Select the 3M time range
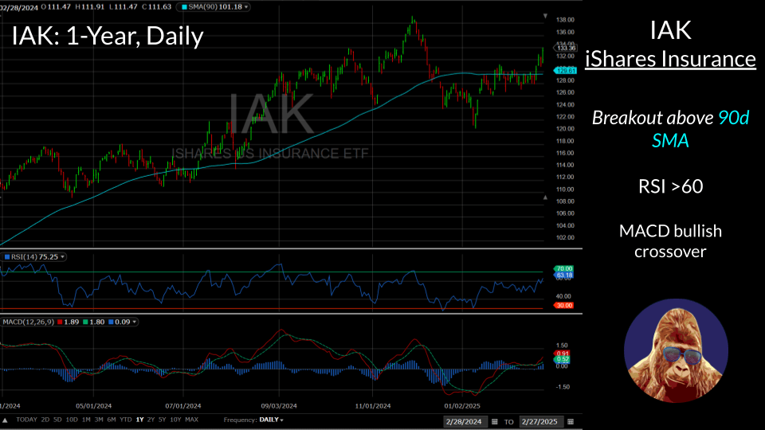765x430 pixels. pos(99,420)
